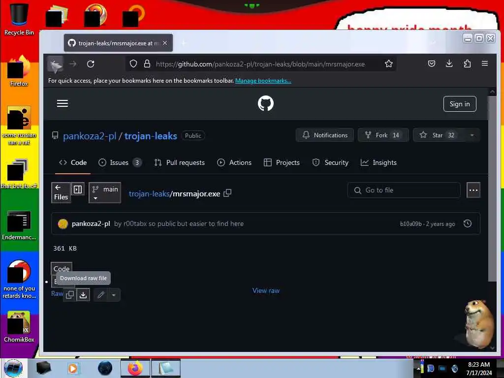This screenshot has width=504, height=378.
Task: Select the Firefox desktop shortcut
Action: coord(19,71)
